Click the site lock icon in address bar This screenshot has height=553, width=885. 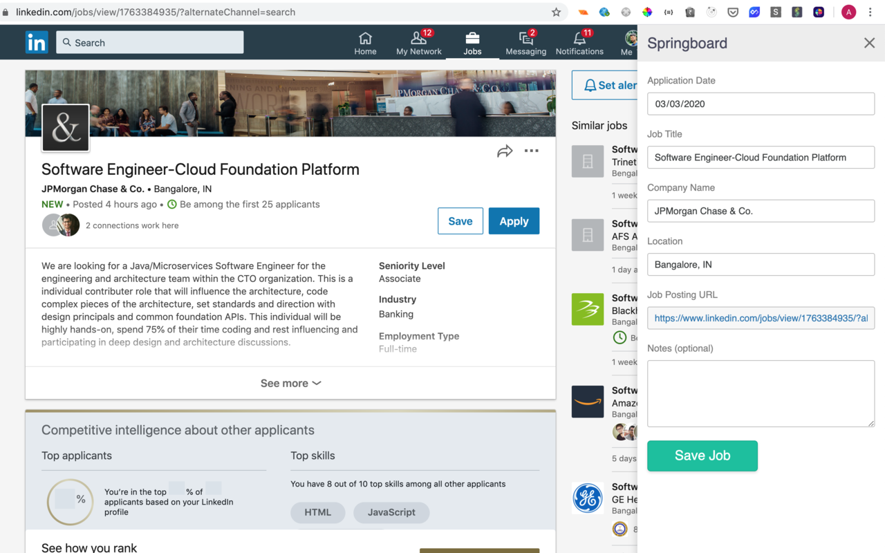tap(6, 12)
